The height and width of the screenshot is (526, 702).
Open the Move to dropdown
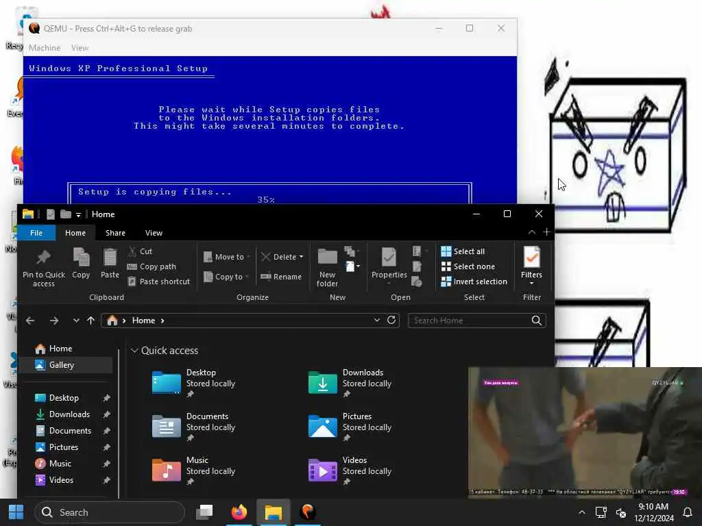point(226,257)
